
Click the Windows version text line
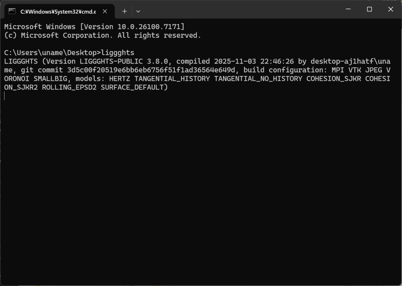point(94,27)
